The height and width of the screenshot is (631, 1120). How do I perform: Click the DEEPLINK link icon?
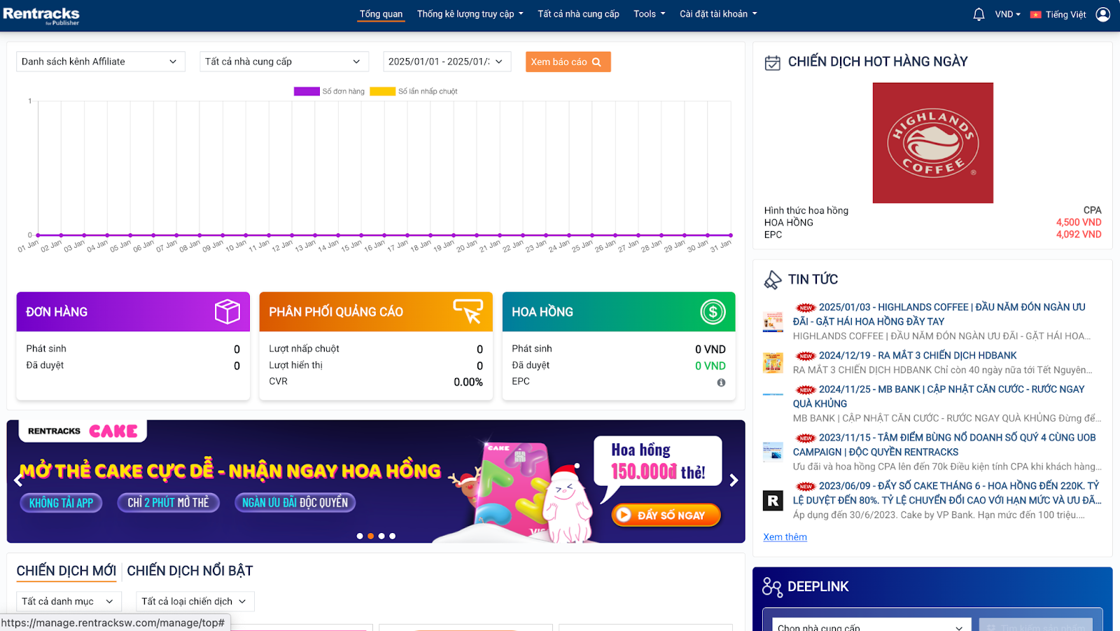[x=772, y=587]
